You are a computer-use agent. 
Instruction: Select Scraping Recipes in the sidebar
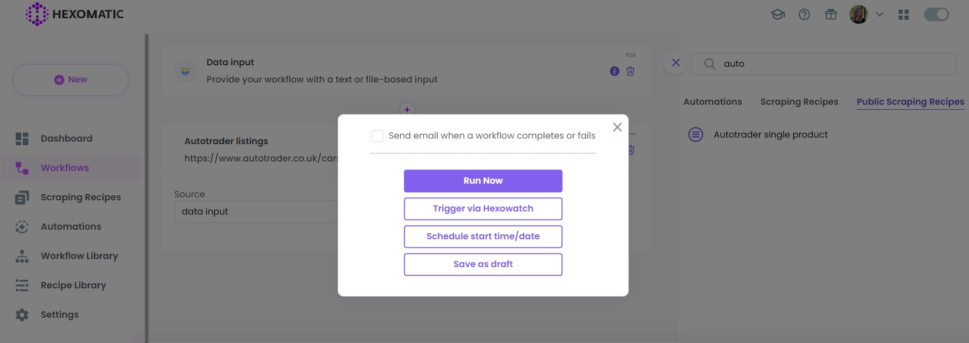(81, 197)
